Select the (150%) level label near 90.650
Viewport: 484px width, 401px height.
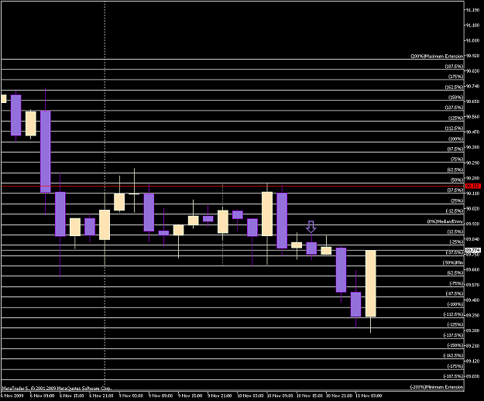455,98
